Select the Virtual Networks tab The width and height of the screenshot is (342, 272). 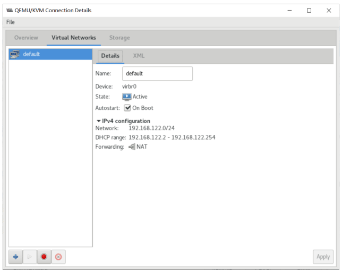coord(73,38)
